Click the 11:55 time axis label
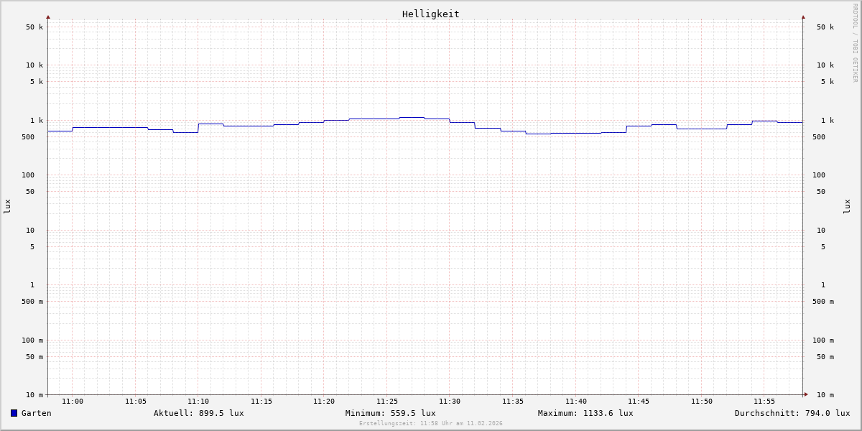 764,402
